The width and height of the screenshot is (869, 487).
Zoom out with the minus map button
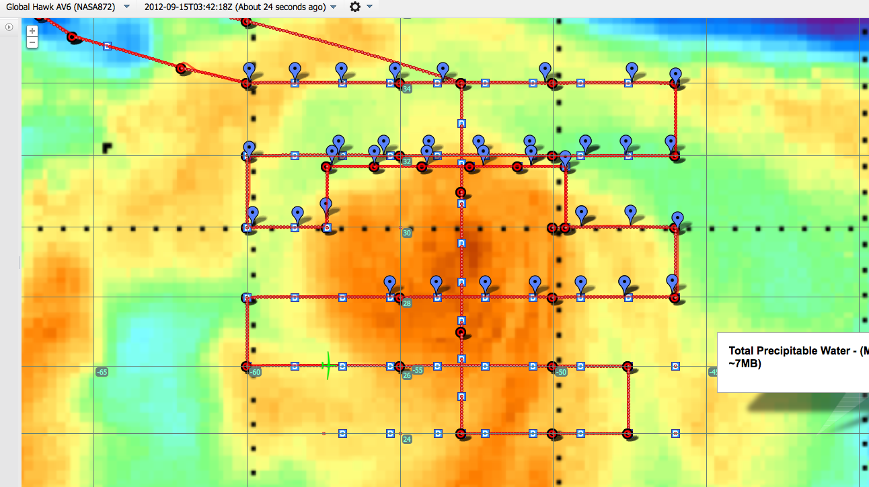click(32, 42)
